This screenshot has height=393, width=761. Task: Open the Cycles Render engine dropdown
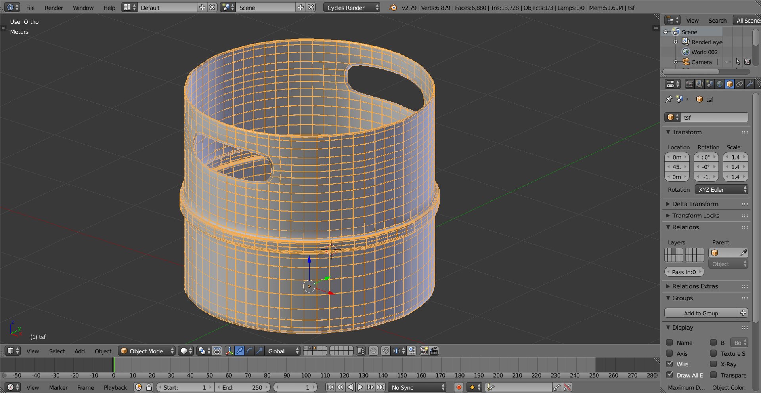click(352, 7)
